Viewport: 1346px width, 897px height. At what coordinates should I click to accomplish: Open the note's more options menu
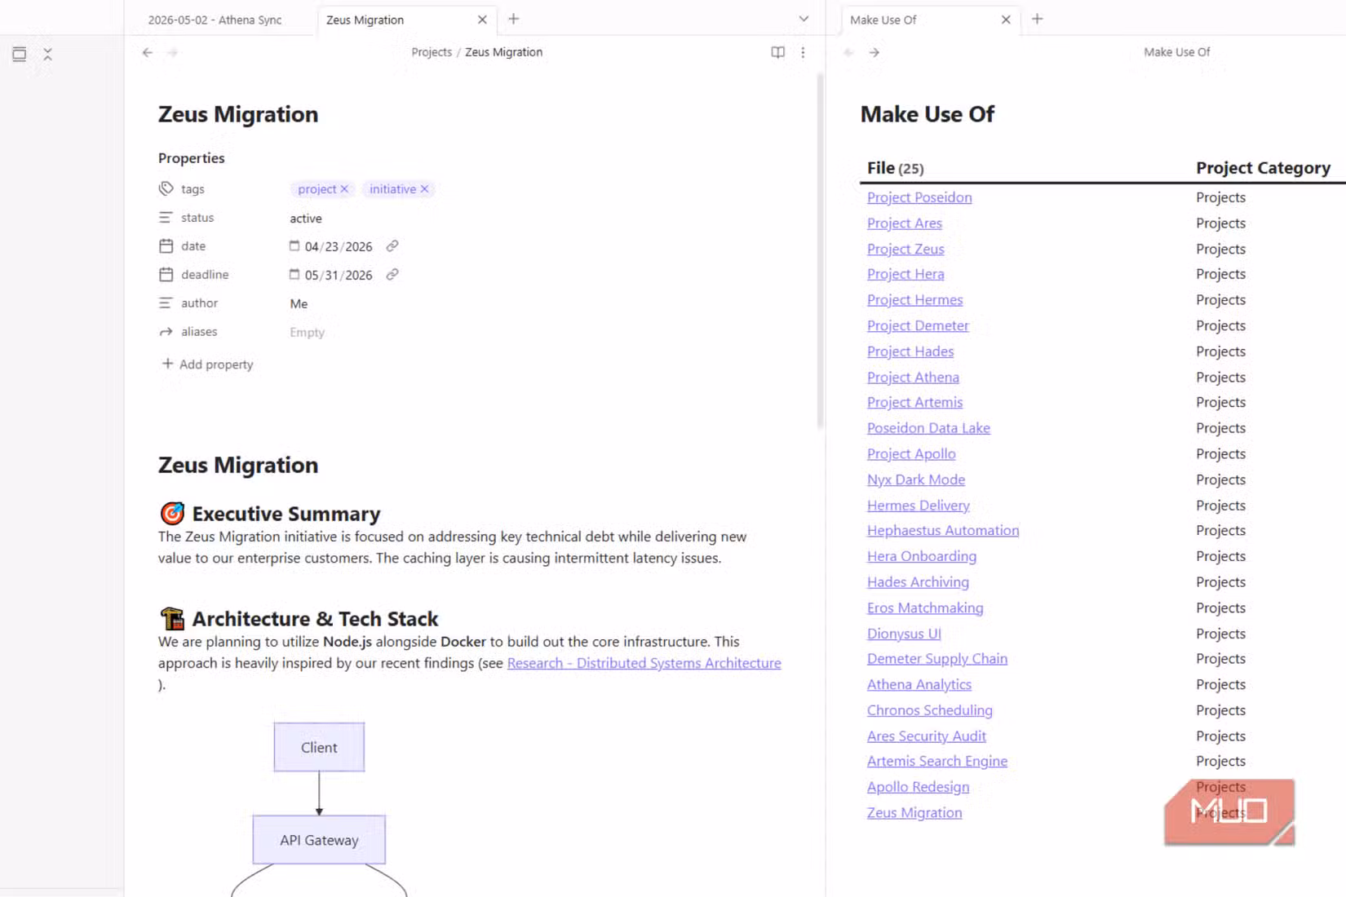(803, 52)
